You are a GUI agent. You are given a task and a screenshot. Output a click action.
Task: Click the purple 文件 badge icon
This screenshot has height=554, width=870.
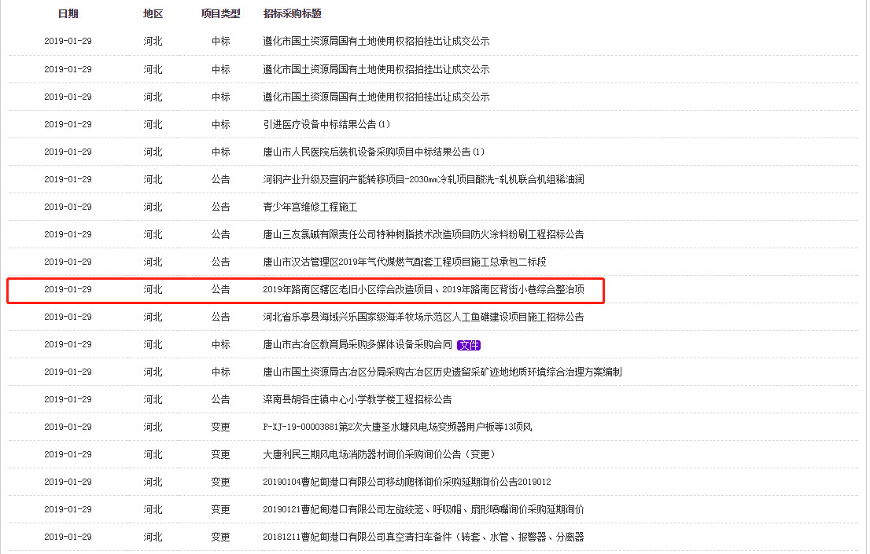click(469, 345)
